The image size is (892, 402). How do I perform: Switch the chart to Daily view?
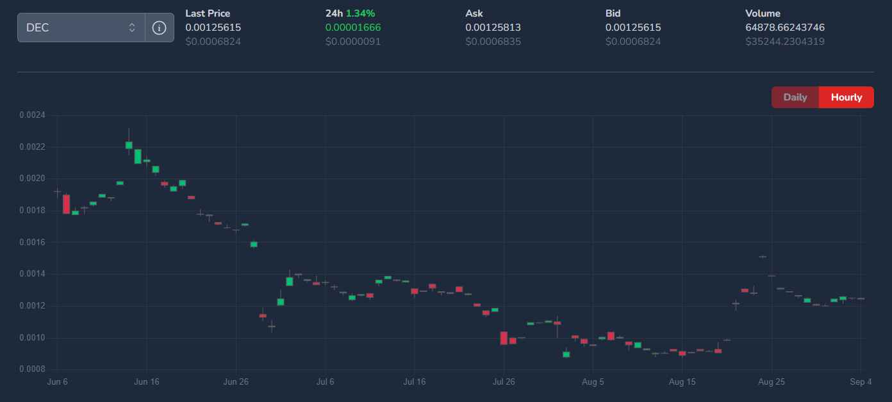coord(795,97)
